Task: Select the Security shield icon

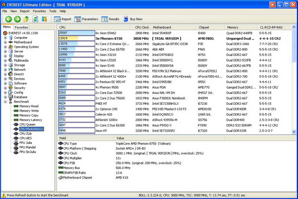Action: pyautogui.click(x=11, y=88)
